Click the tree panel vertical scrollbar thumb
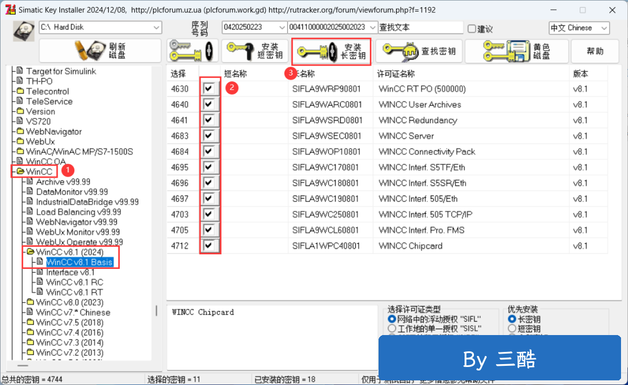This screenshot has width=628, height=385. [156, 310]
